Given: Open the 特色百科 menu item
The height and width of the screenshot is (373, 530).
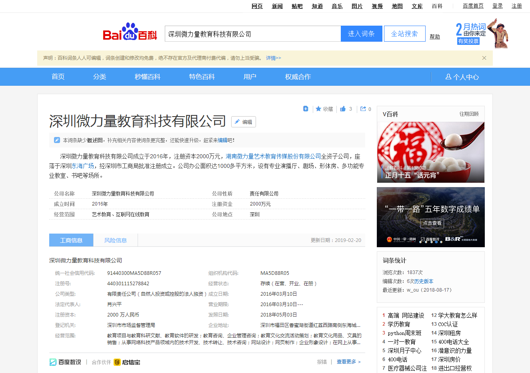Looking at the screenshot, I should coord(202,77).
